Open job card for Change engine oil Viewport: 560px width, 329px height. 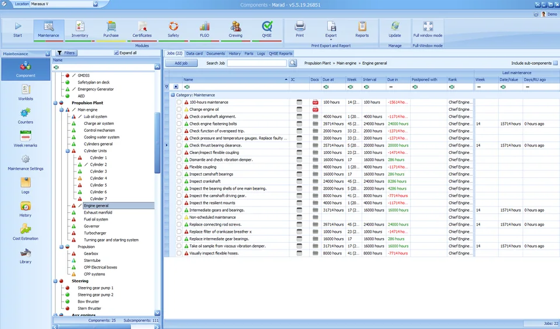299,109
